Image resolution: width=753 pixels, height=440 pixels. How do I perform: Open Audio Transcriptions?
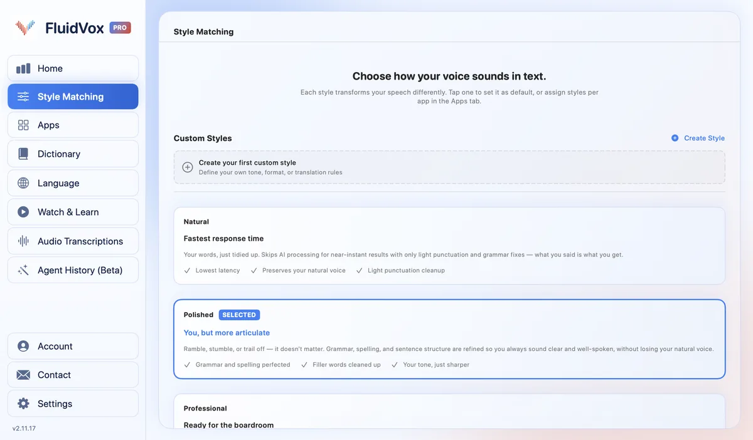73,241
